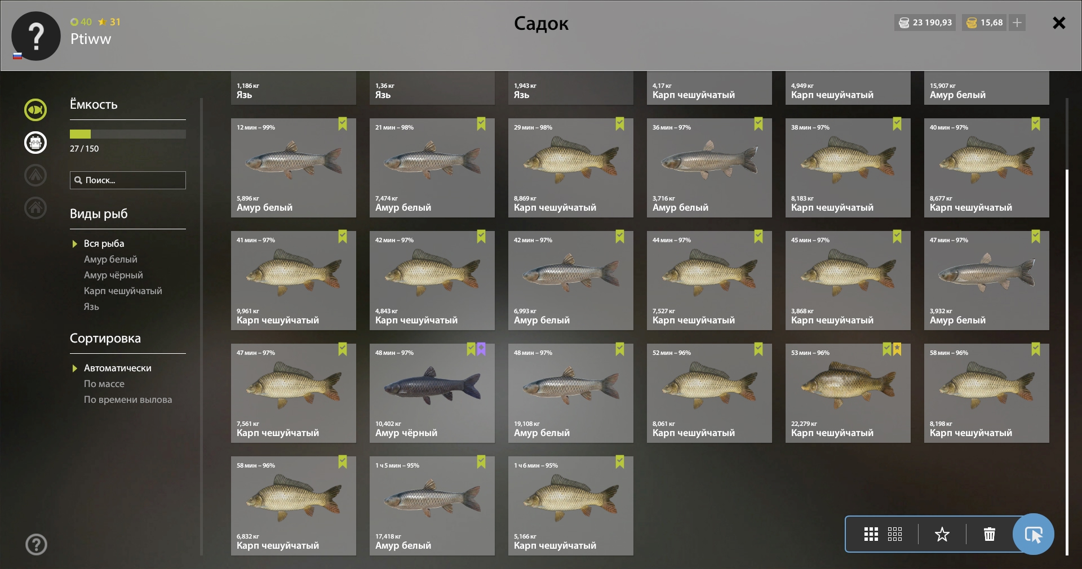Filter list by Карп чешуйчатый
Screen dimensions: 1082x569
point(123,291)
